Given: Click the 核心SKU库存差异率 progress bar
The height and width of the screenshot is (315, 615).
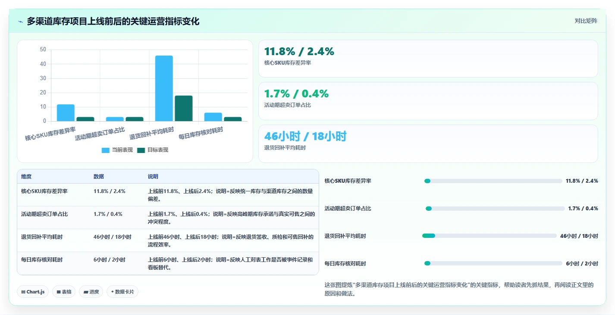Looking at the screenshot, I should (x=493, y=181).
